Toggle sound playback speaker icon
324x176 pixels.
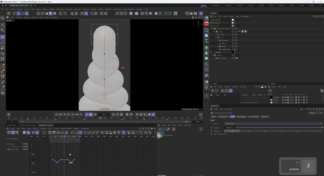click(95, 114)
